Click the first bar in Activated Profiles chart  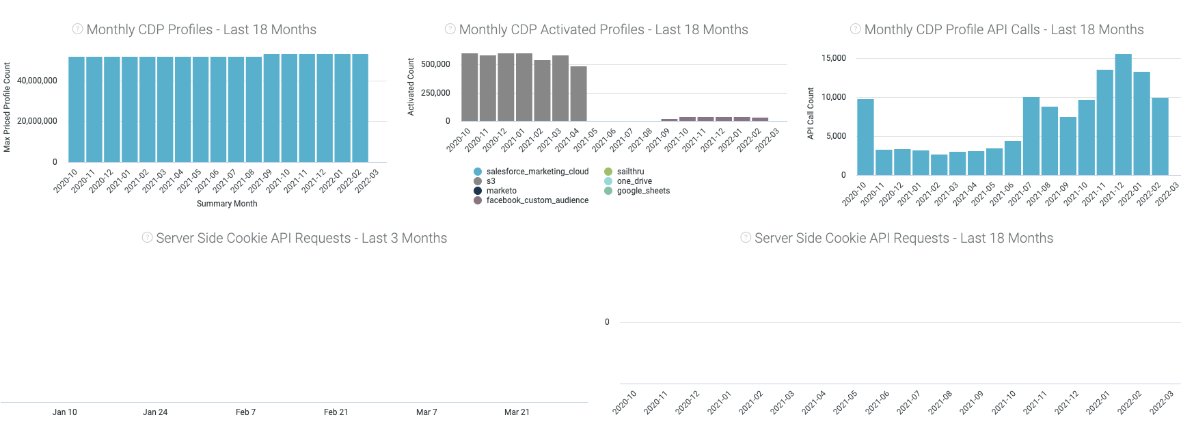point(470,88)
